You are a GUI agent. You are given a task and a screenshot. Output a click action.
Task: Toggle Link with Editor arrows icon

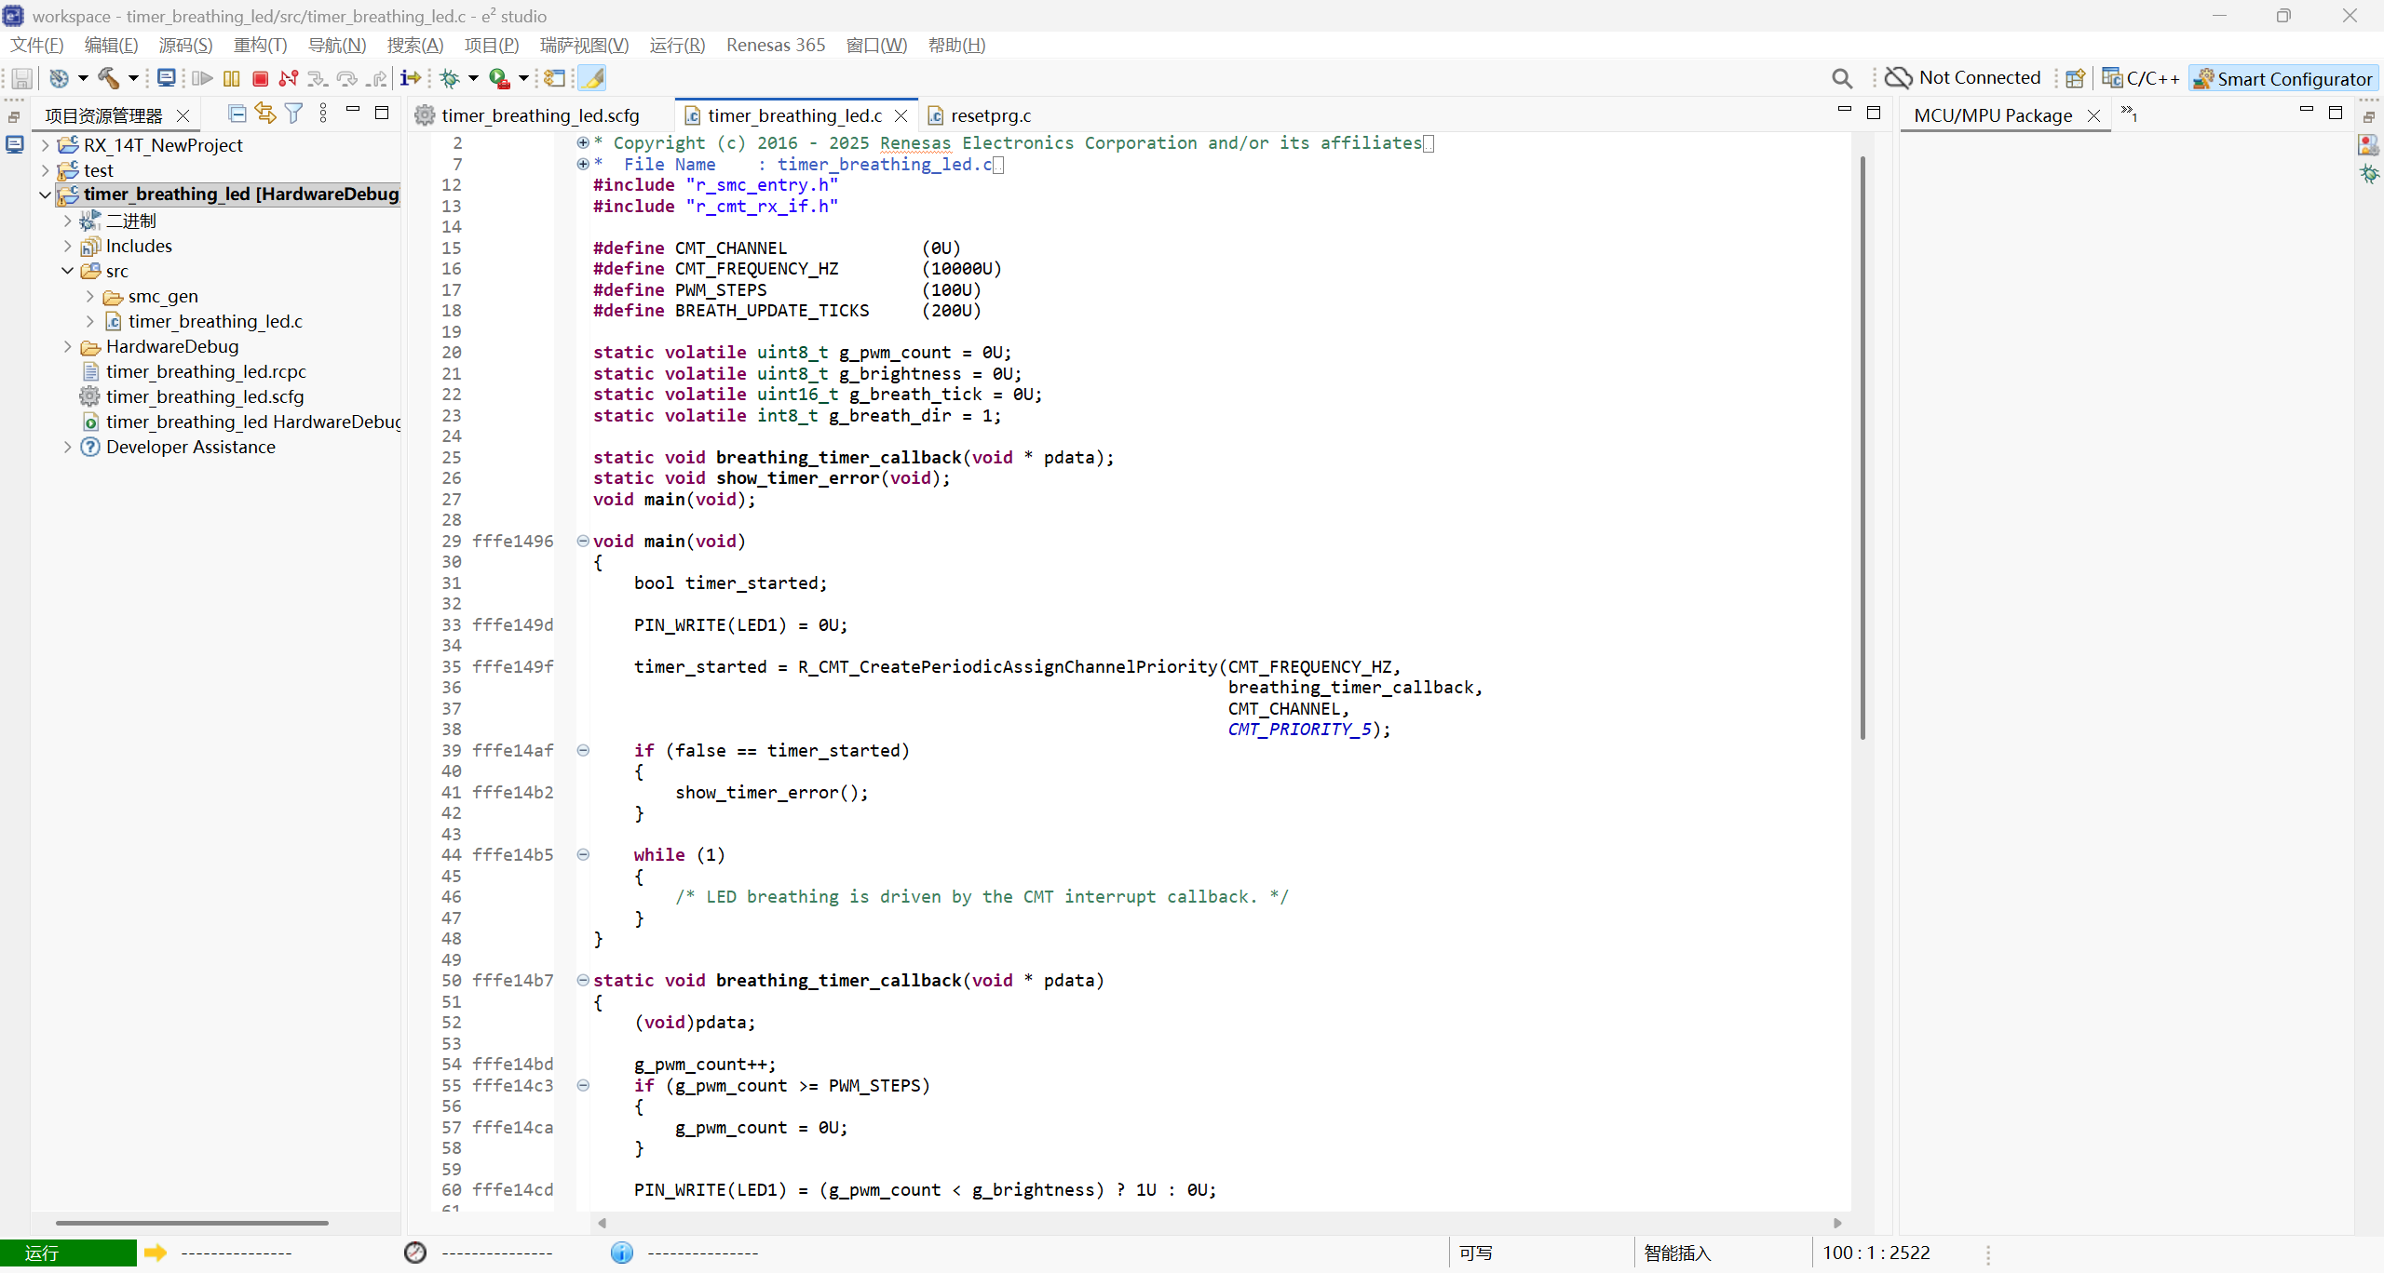pyautogui.click(x=265, y=114)
